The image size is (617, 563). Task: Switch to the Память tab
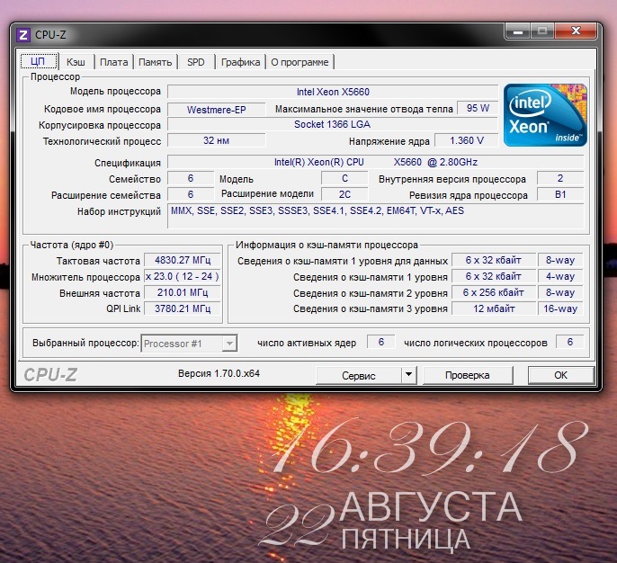coord(155,62)
